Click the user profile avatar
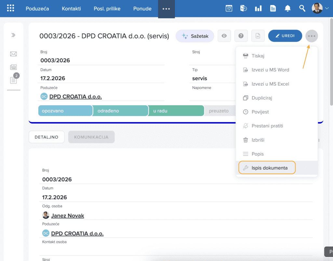This screenshot has height=261, width=333. tap(317, 8)
